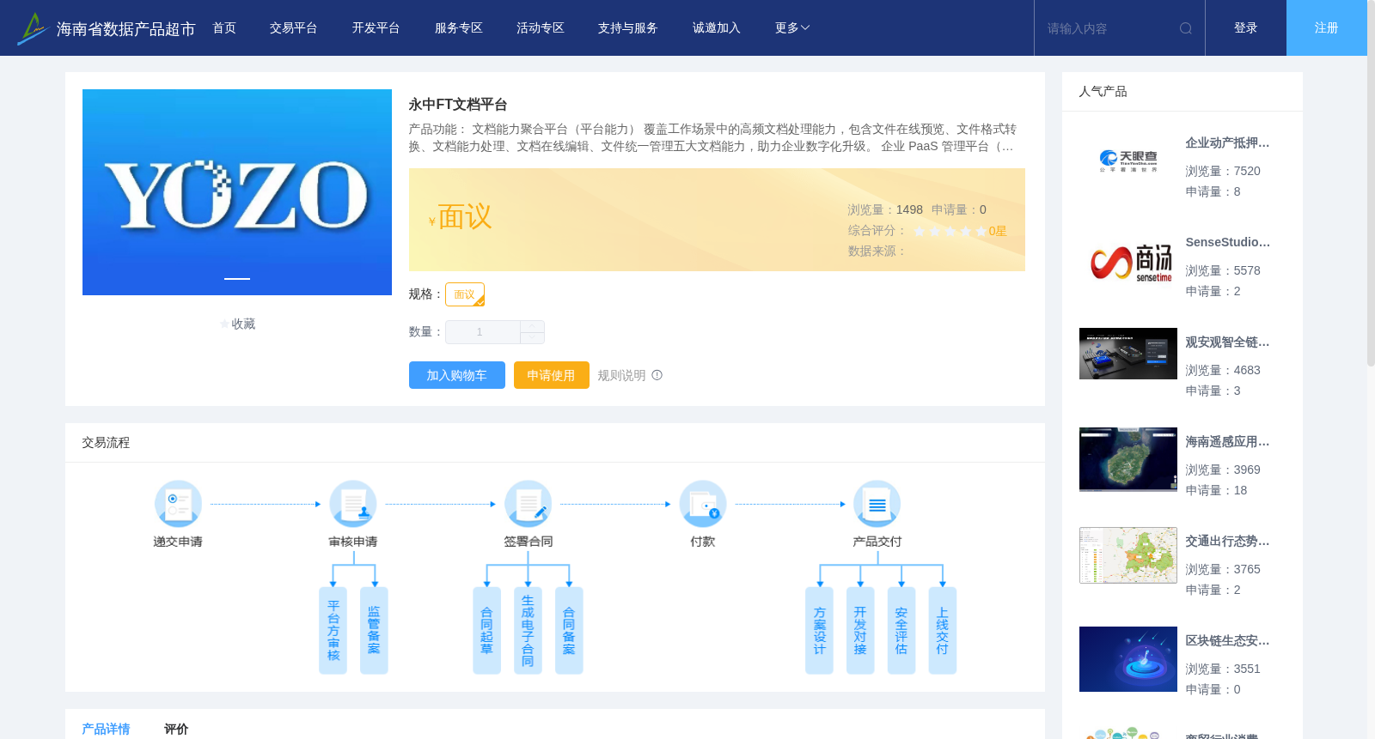Click the 上线交付 flow box
This screenshot has height=739, width=1375.
tap(943, 631)
